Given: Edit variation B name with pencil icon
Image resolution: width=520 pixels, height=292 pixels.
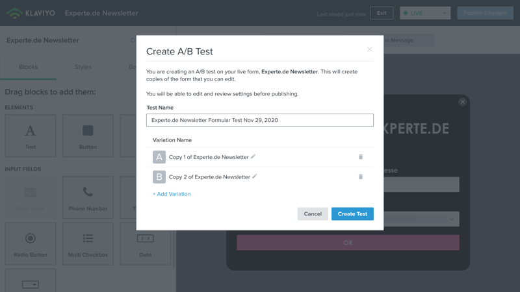Looking at the screenshot, I should pyautogui.click(x=254, y=176).
